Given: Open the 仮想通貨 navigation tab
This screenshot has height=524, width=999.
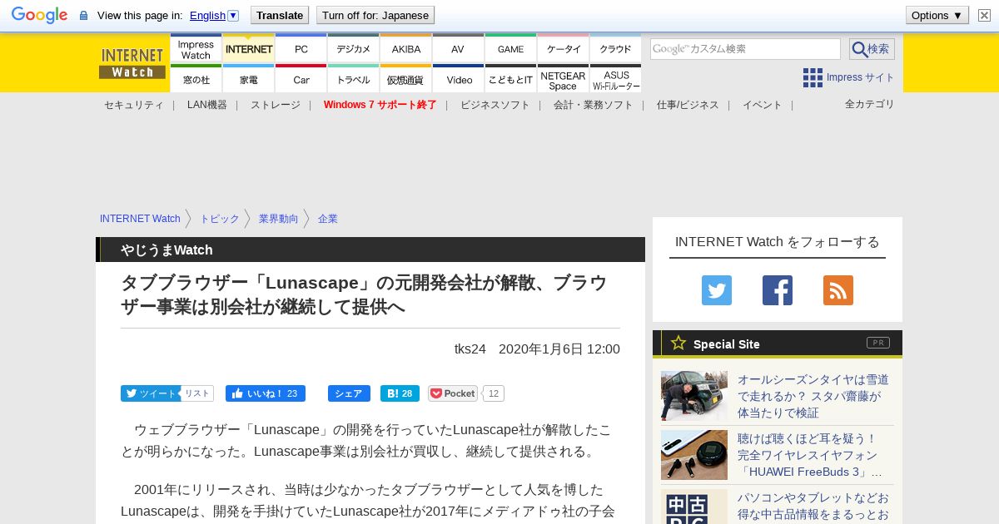Looking at the screenshot, I should click(x=405, y=79).
